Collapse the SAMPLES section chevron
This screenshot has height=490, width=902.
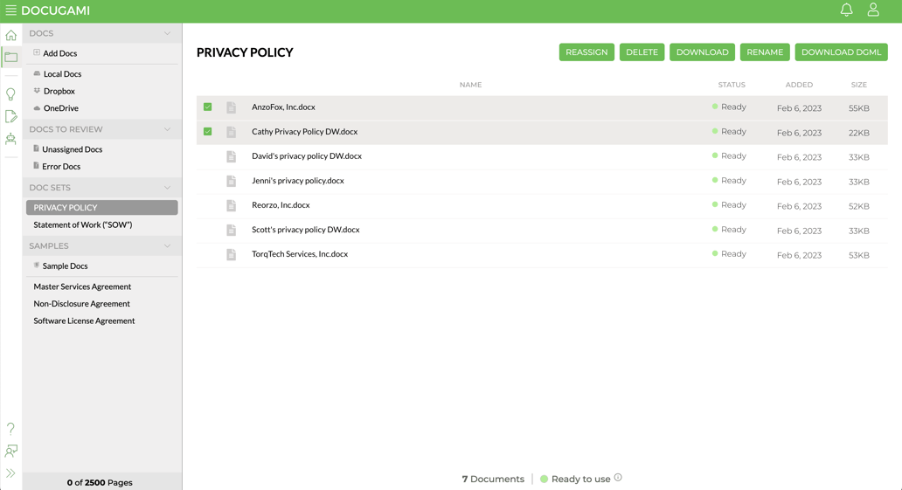167,246
